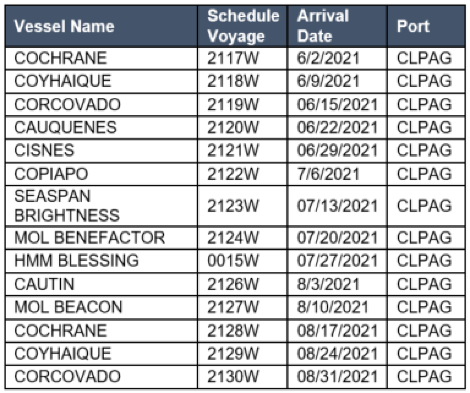The image size is (470, 393).
Task: Select arrival date 07/13/2021
Action: click(x=337, y=206)
